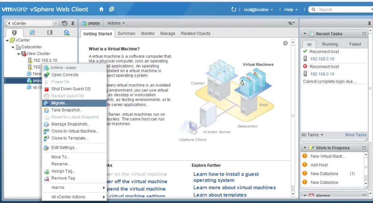Open the Manage tab
This screenshot has width=373, height=203.
[x=168, y=33]
